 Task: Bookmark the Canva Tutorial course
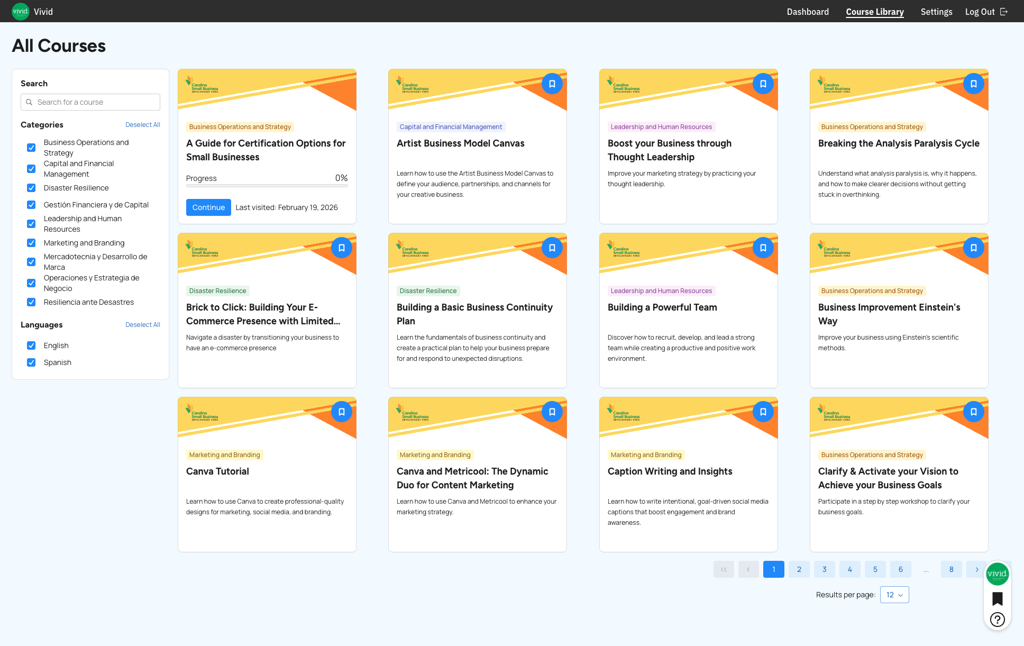click(x=341, y=412)
